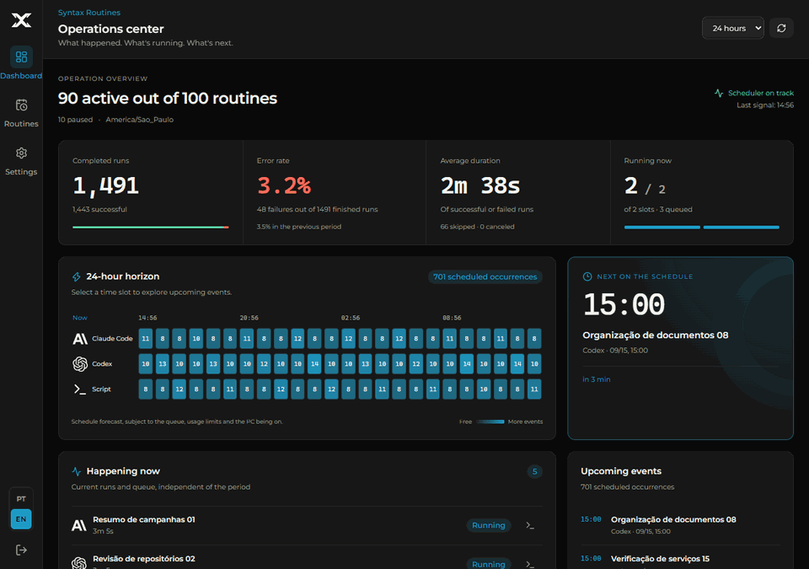This screenshot has height=569, width=809.
Task: Click the Script terminal icon in horizon
Action: pyautogui.click(x=80, y=389)
